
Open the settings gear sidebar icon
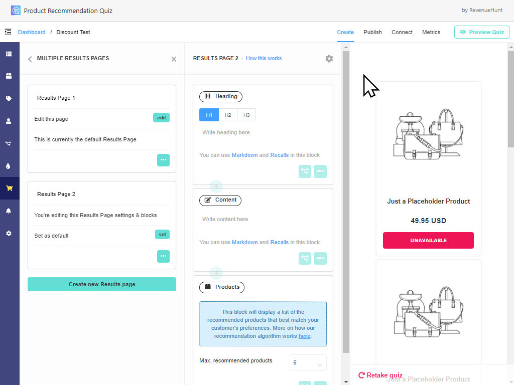(9, 234)
